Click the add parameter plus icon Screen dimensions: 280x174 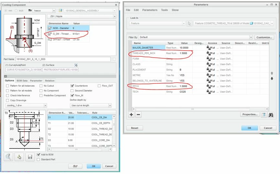pyautogui.click(x=131, y=115)
